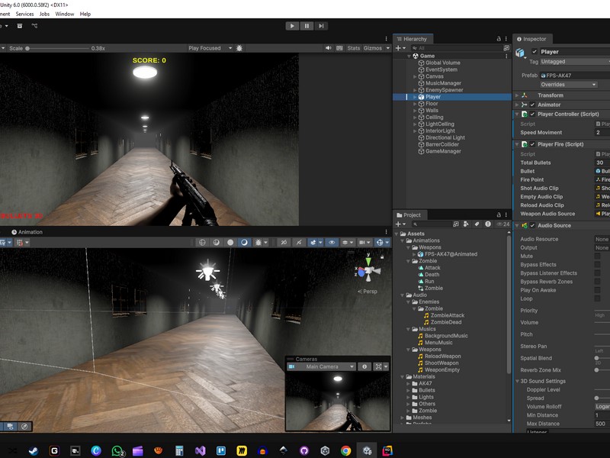Click the Hierarchy add (+) button

click(x=397, y=48)
